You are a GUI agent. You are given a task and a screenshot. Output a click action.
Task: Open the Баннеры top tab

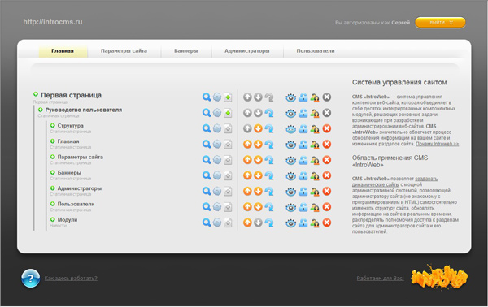pos(185,51)
